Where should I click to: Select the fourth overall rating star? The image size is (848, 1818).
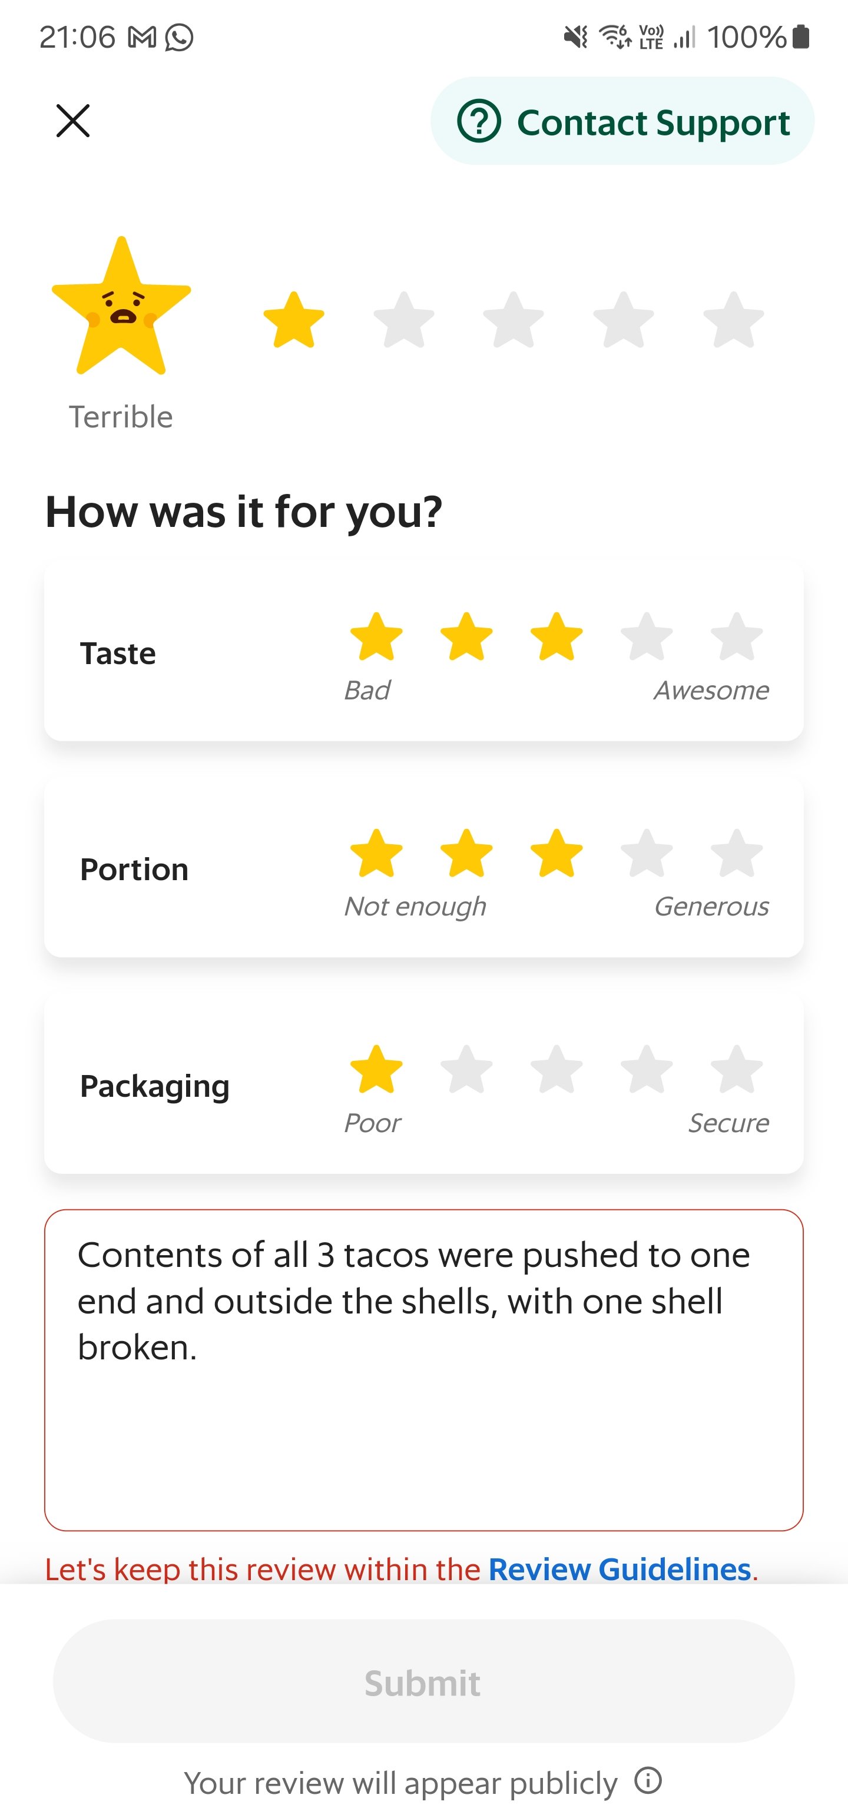tap(624, 320)
